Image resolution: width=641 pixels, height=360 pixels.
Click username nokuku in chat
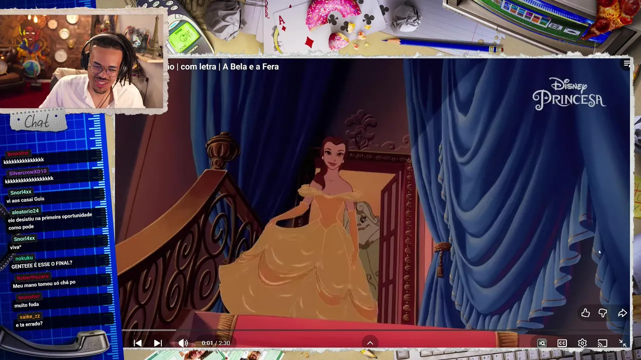click(x=24, y=258)
